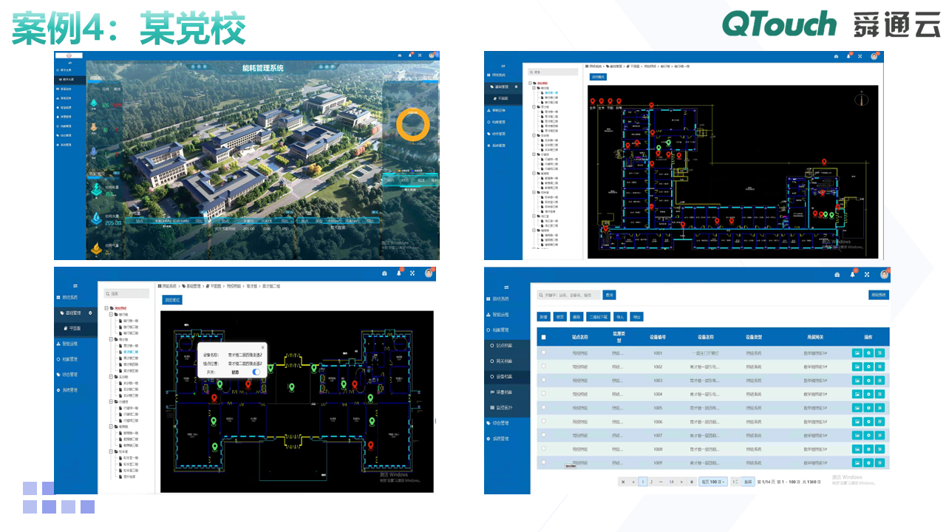Collapse the root tree node in bottom-left panel

tap(106, 308)
